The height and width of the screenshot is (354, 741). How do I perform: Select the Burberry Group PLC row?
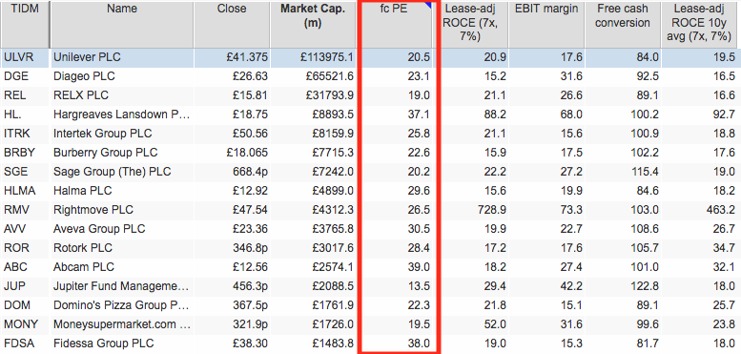click(x=370, y=153)
